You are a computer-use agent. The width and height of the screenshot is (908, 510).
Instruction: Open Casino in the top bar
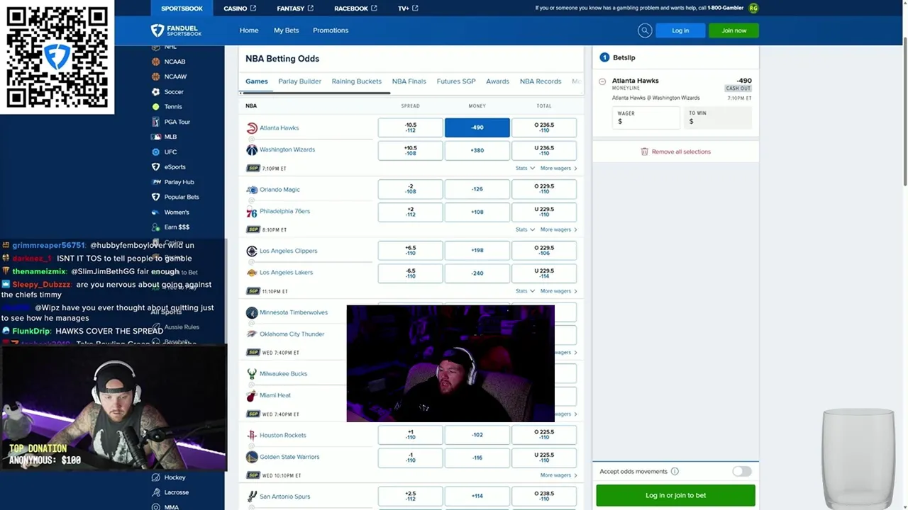click(x=240, y=8)
